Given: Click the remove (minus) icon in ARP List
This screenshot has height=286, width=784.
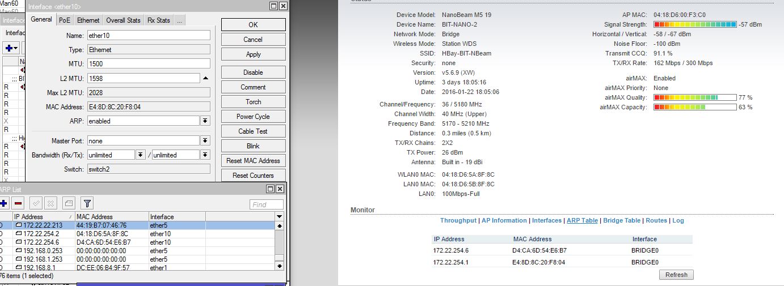Looking at the screenshot, I should click(18, 203).
